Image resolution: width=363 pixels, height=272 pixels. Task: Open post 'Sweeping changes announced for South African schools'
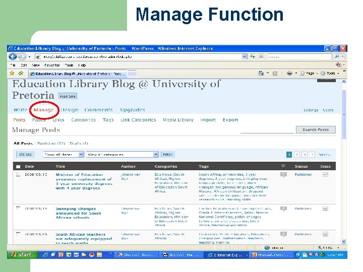[78, 213]
